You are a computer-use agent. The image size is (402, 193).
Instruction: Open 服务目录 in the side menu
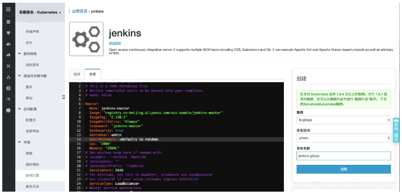32,186
